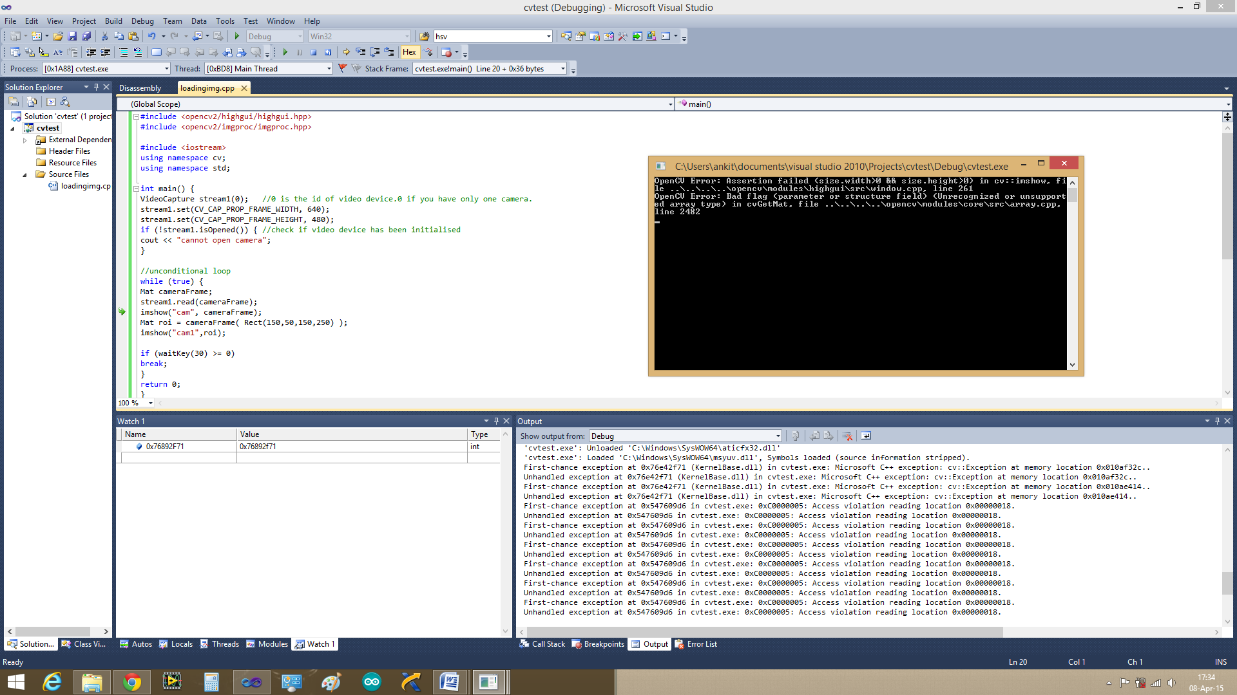This screenshot has width=1237, height=695.
Task: Click the Call Stack tab
Action: [543, 644]
